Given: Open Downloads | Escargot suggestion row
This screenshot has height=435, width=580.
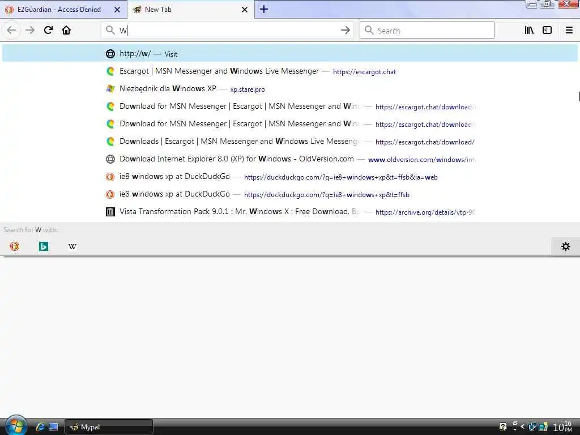Looking at the screenshot, I should (290, 142).
